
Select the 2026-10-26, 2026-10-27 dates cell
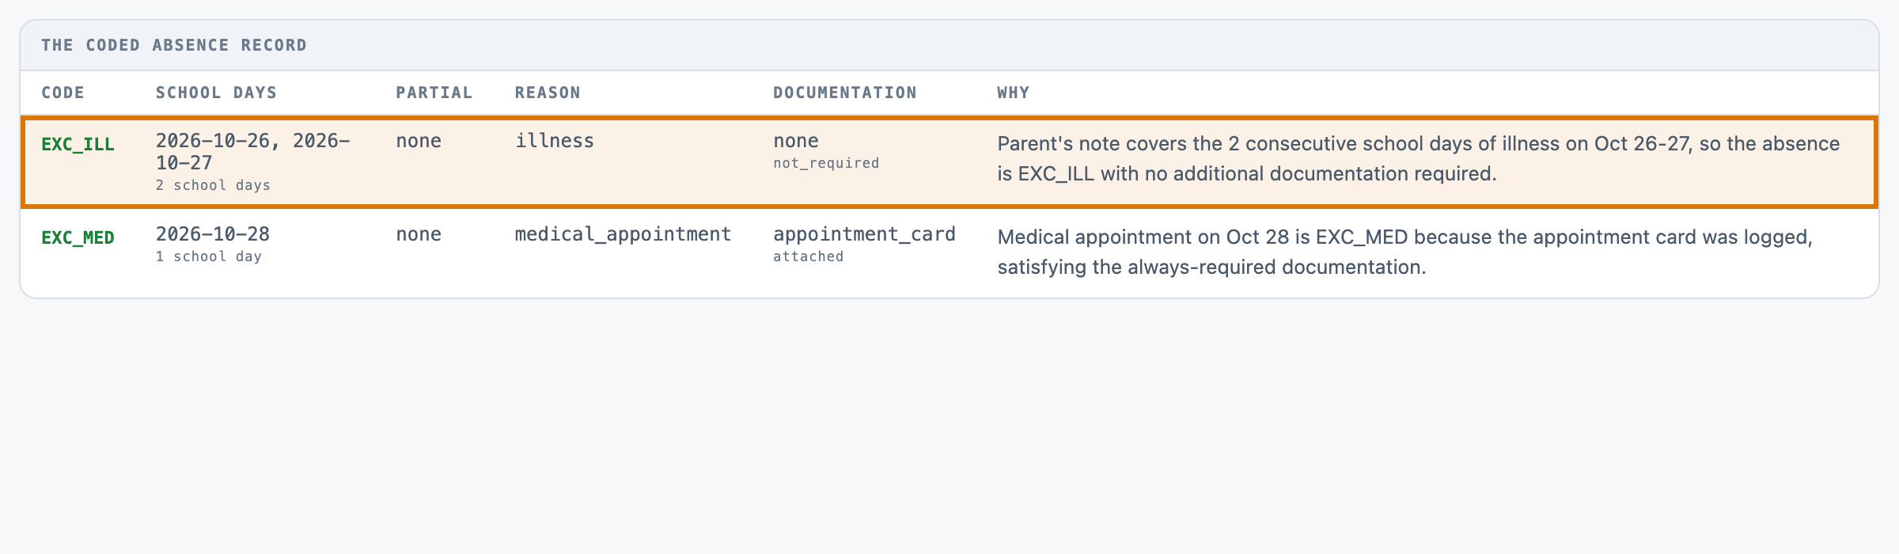point(253,152)
